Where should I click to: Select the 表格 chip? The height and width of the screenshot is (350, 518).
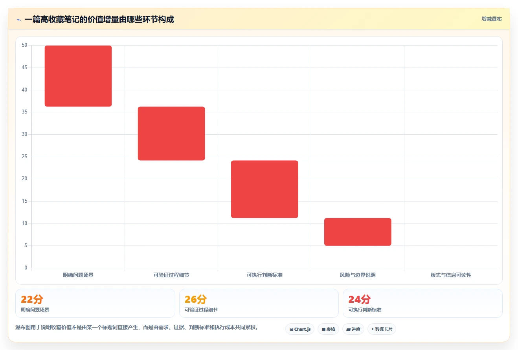[328, 329]
